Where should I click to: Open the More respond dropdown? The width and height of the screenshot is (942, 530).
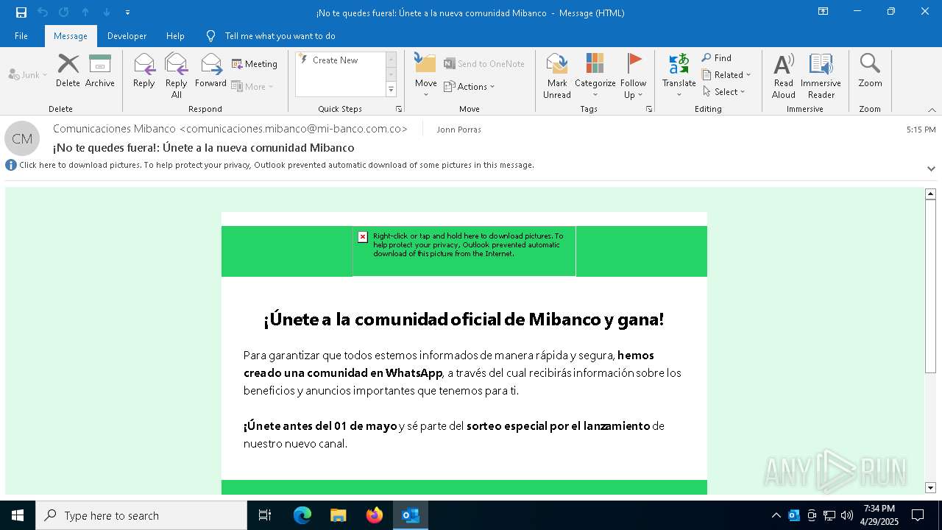[x=252, y=86]
